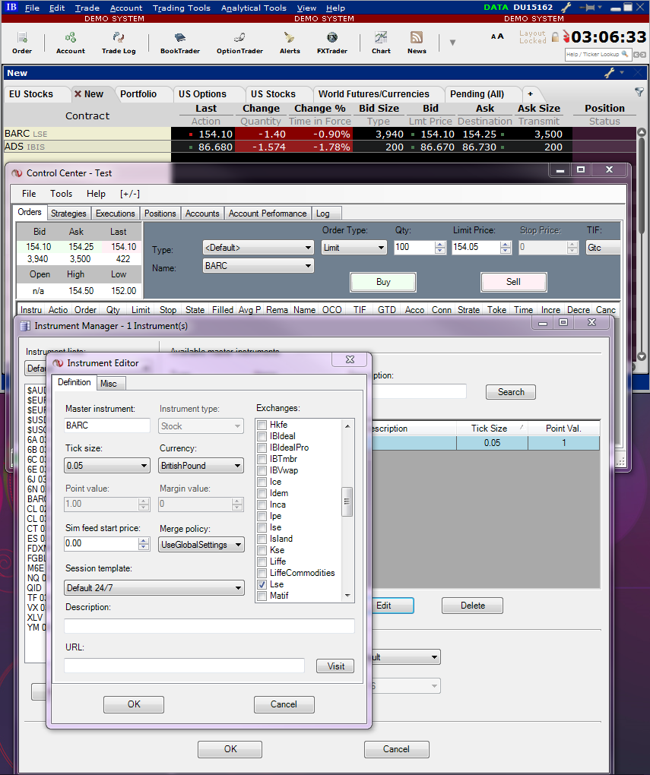Click the IB logo icon in the title bar
This screenshot has width=650, height=775.
click(11, 7)
